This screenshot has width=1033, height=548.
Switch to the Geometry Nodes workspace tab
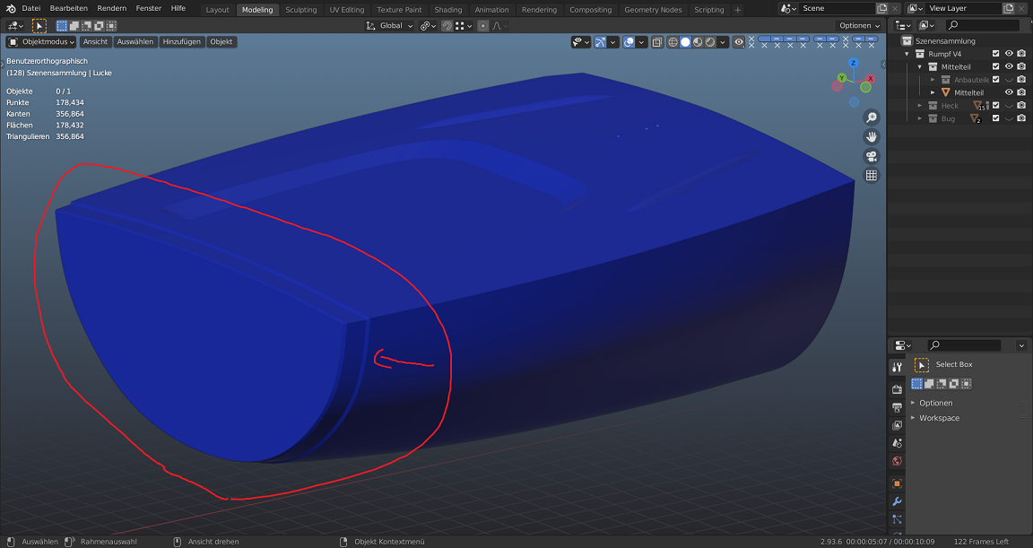pyautogui.click(x=653, y=10)
